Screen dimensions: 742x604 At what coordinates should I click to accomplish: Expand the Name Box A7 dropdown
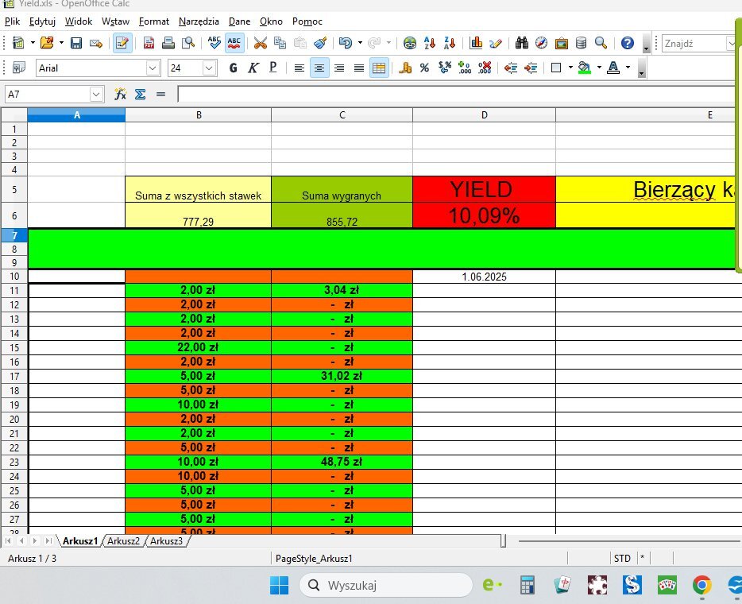coord(96,95)
